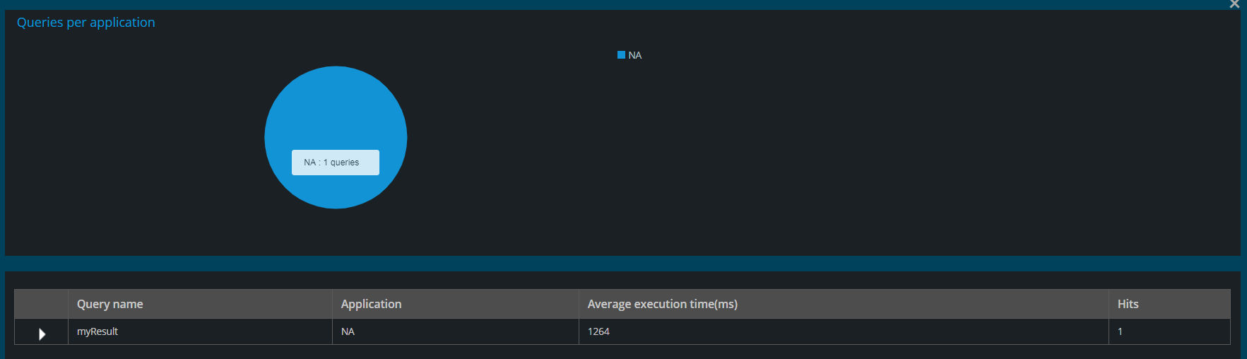Image resolution: width=1247 pixels, height=359 pixels.
Task: Close the queries dialog with the X
Action: pos(1234,4)
